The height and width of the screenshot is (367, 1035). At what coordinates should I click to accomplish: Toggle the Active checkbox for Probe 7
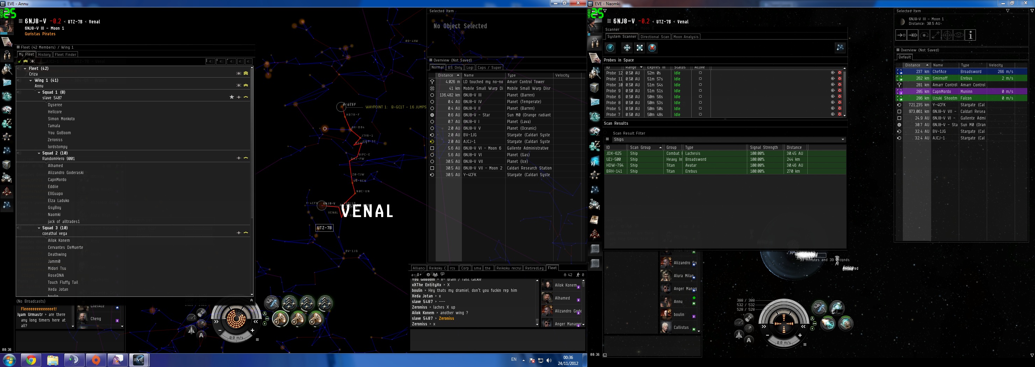[700, 114]
